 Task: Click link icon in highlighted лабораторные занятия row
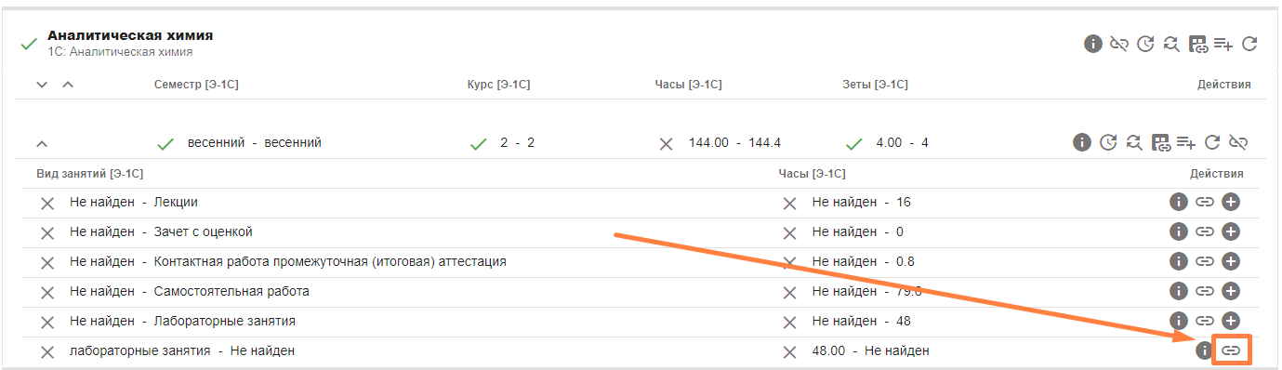point(1231,350)
